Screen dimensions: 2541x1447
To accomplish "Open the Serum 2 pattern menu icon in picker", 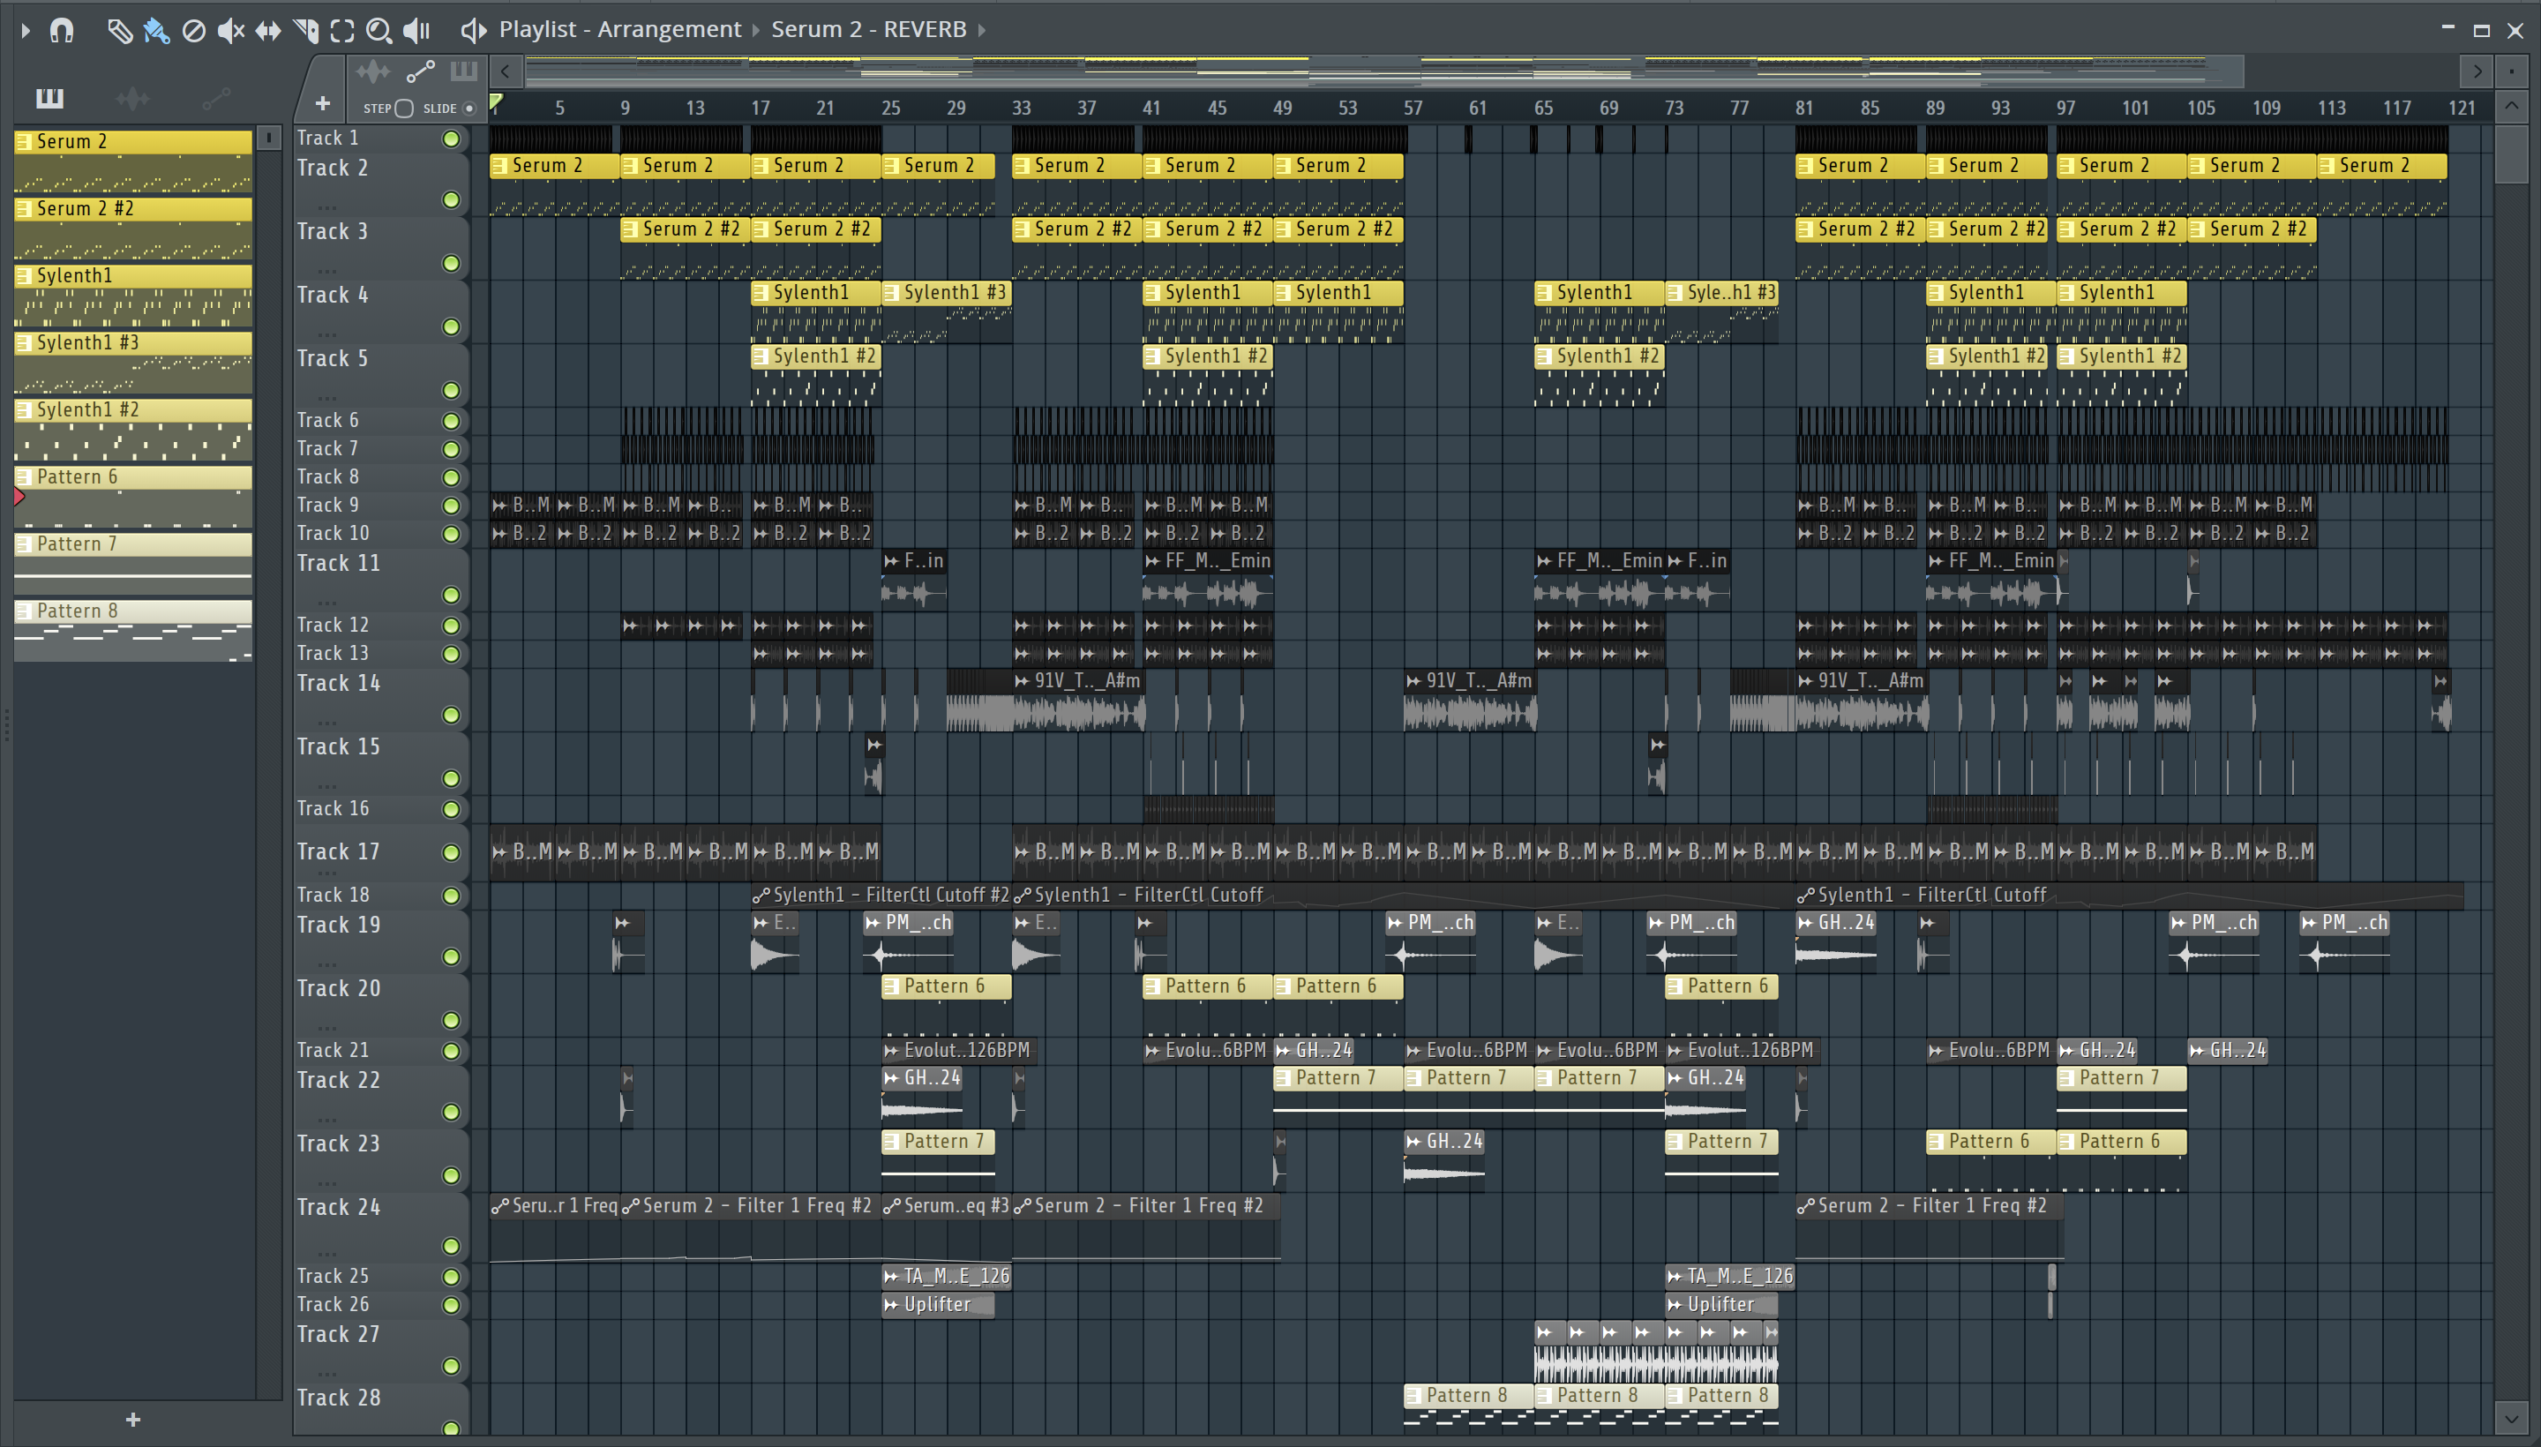I will [24, 141].
